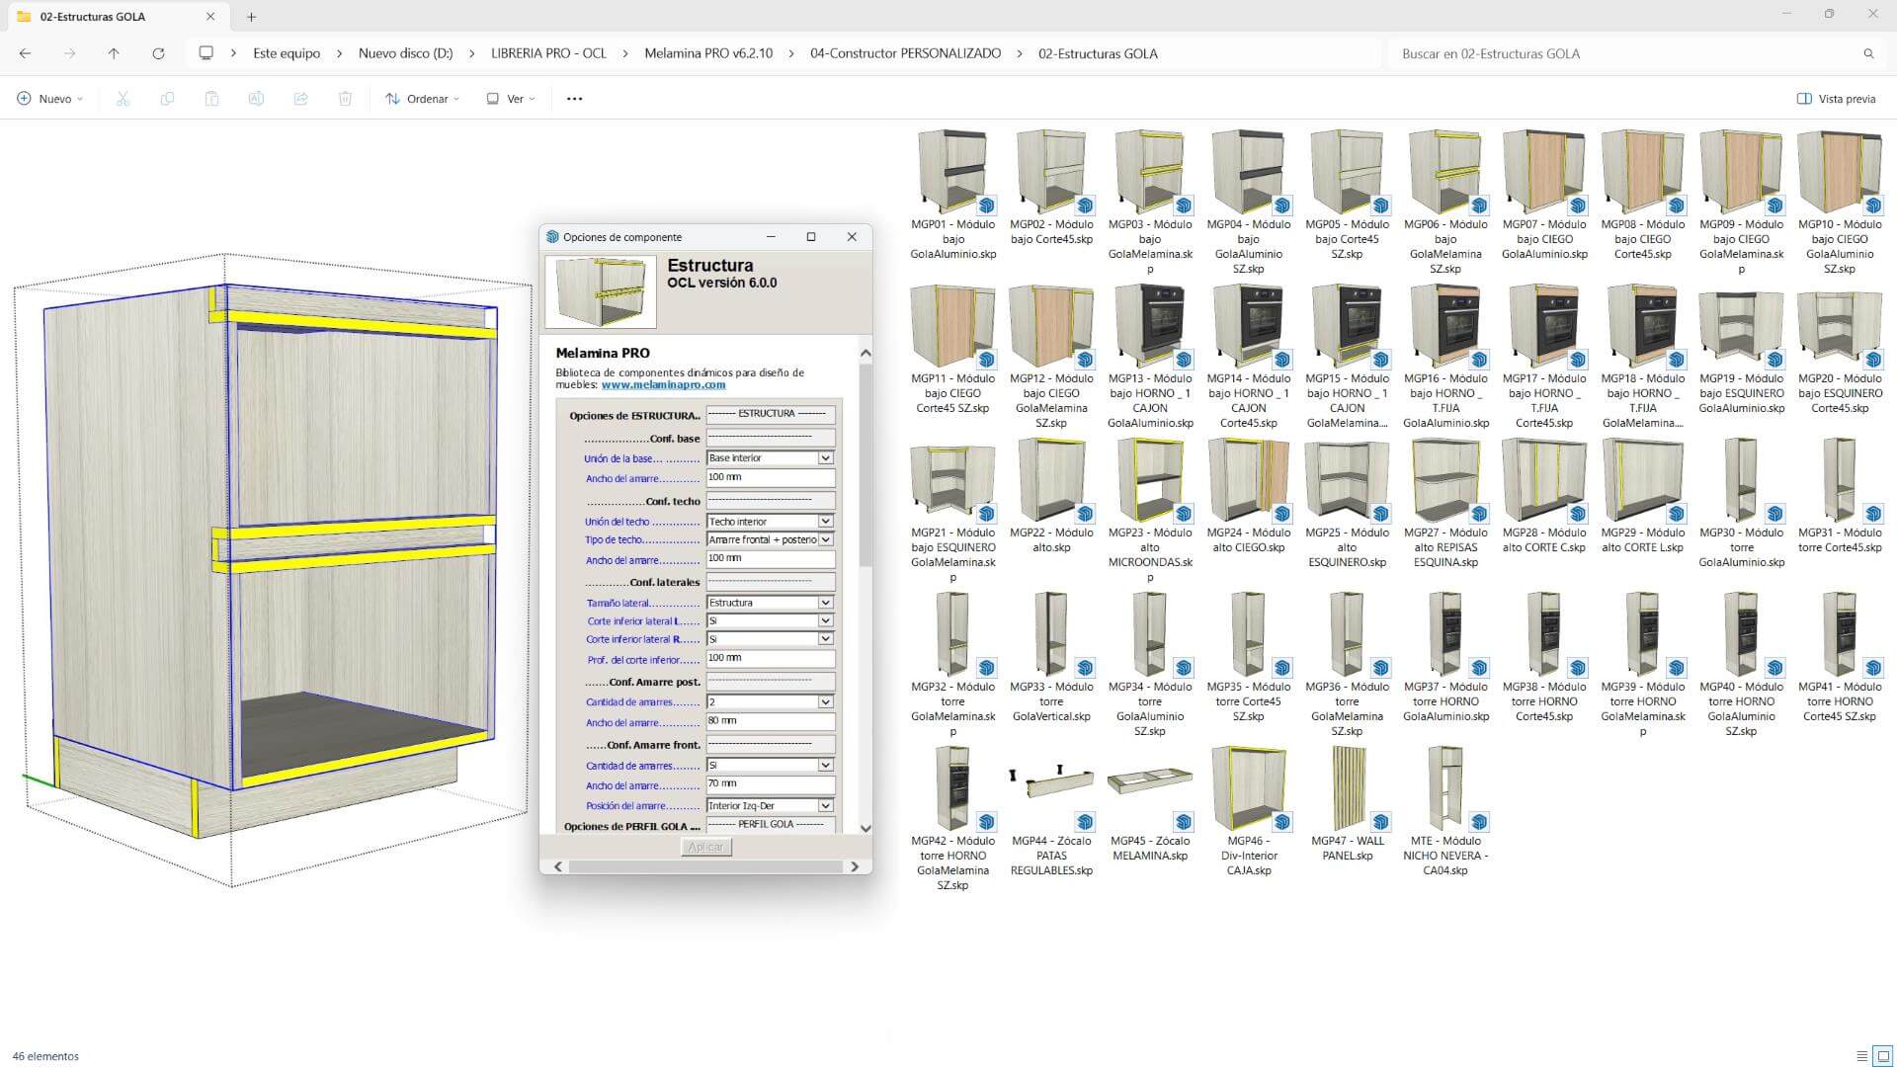The width and height of the screenshot is (1897, 1067).
Task: Open new tab with plus icon
Action: pos(251,17)
